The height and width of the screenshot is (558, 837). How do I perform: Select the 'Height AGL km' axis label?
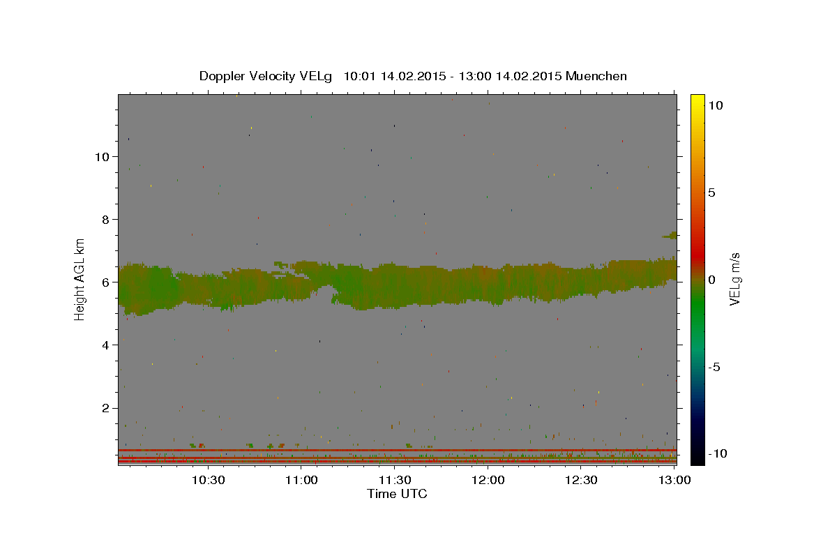coord(80,279)
